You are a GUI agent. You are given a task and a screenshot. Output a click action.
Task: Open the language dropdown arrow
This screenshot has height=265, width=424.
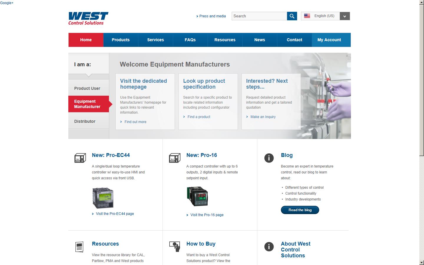pyautogui.click(x=344, y=16)
